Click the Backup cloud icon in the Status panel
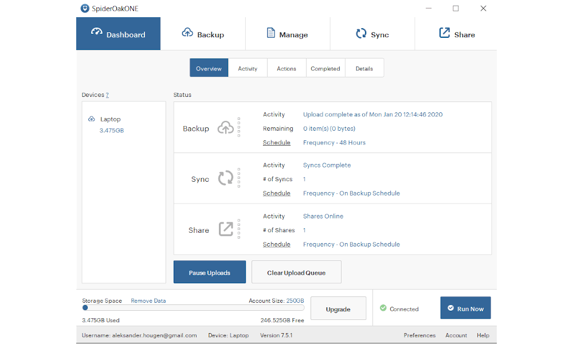Viewport: 573px width, 344px height. click(x=223, y=127)
